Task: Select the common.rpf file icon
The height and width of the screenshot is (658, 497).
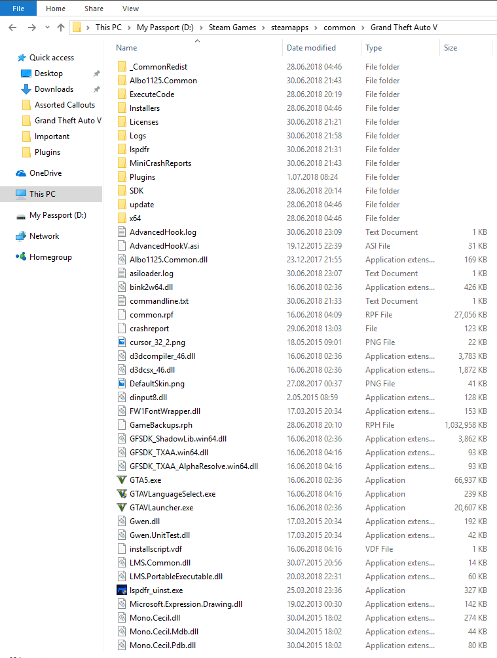Action: pyautogui.click(x=122, y=314)
